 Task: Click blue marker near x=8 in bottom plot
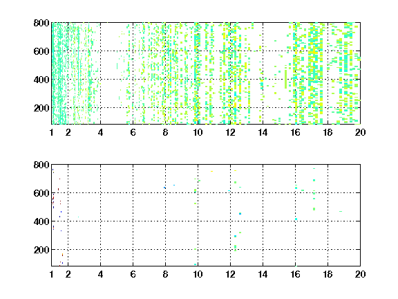point(164,188)
